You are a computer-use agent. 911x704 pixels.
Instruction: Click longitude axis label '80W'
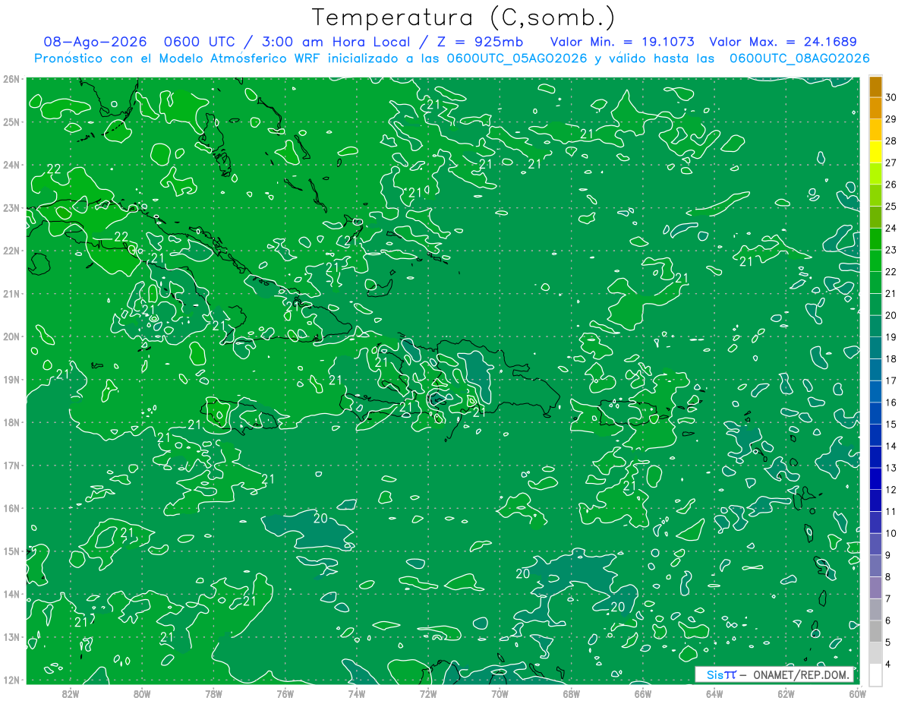142,693
